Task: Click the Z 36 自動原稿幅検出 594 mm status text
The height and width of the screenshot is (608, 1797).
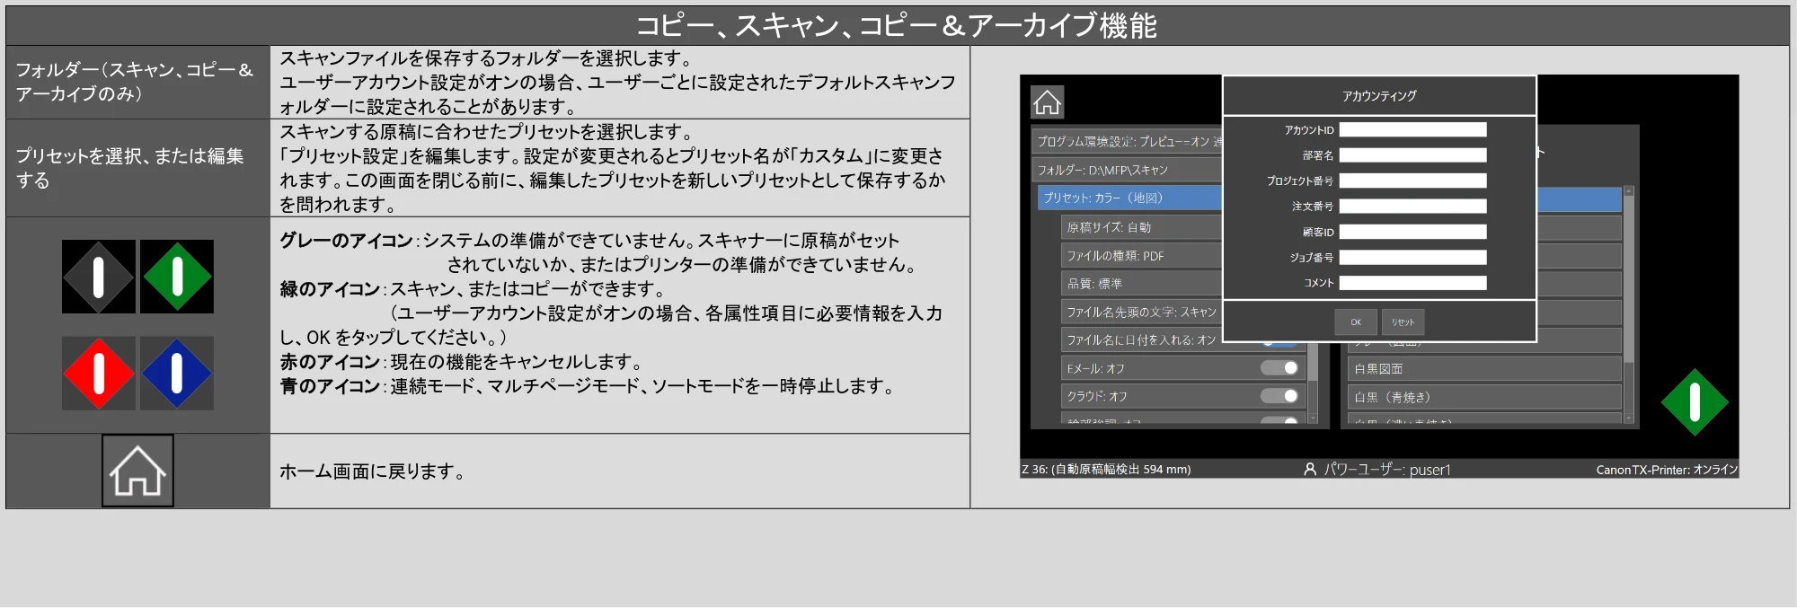Action: (x=1106, y=469)
